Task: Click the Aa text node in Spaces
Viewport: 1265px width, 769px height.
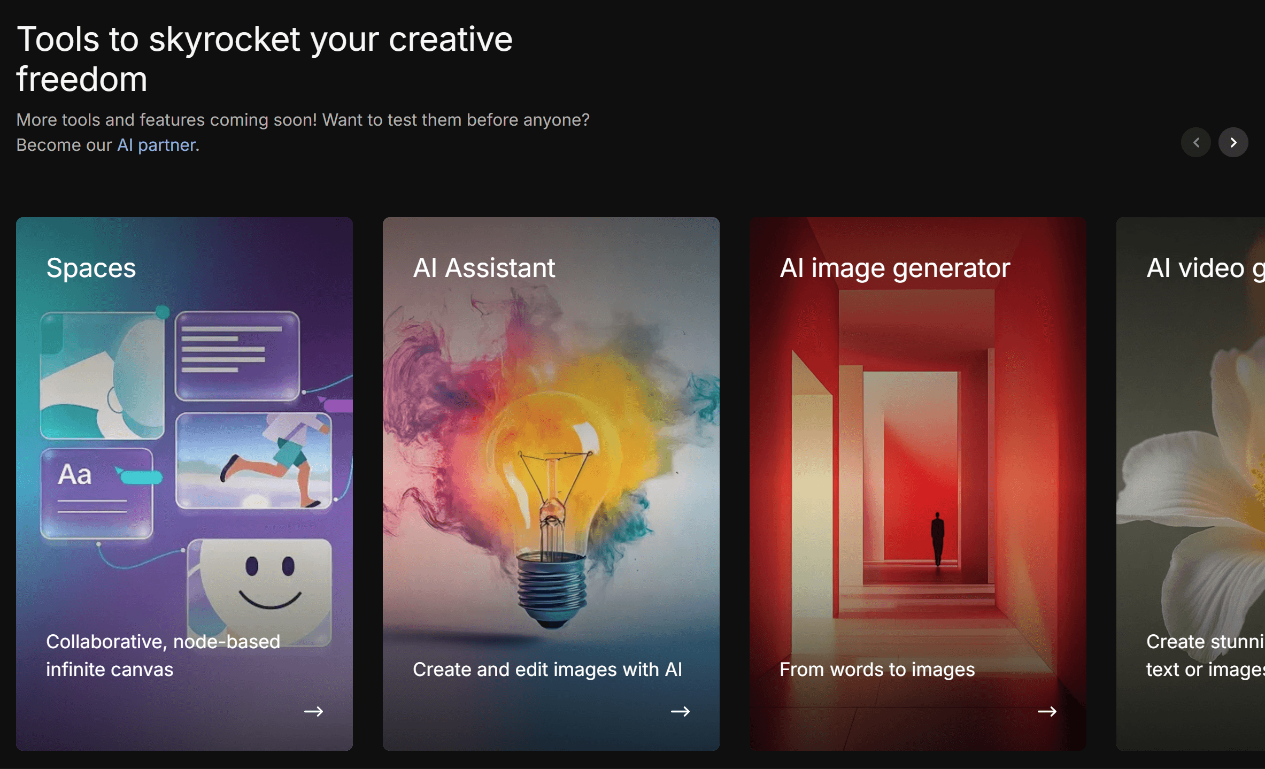Action: 96,492
